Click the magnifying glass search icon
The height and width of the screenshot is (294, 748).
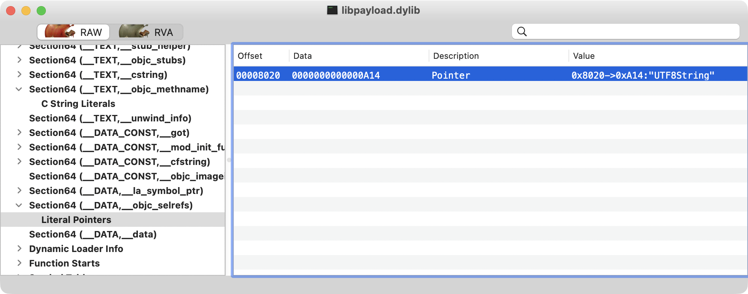coord(522,32)
